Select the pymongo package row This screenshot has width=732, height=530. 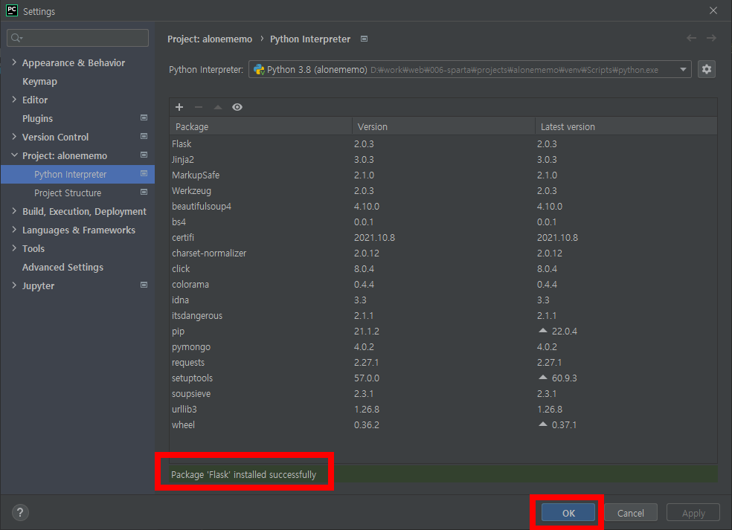(x=443, y=347)
